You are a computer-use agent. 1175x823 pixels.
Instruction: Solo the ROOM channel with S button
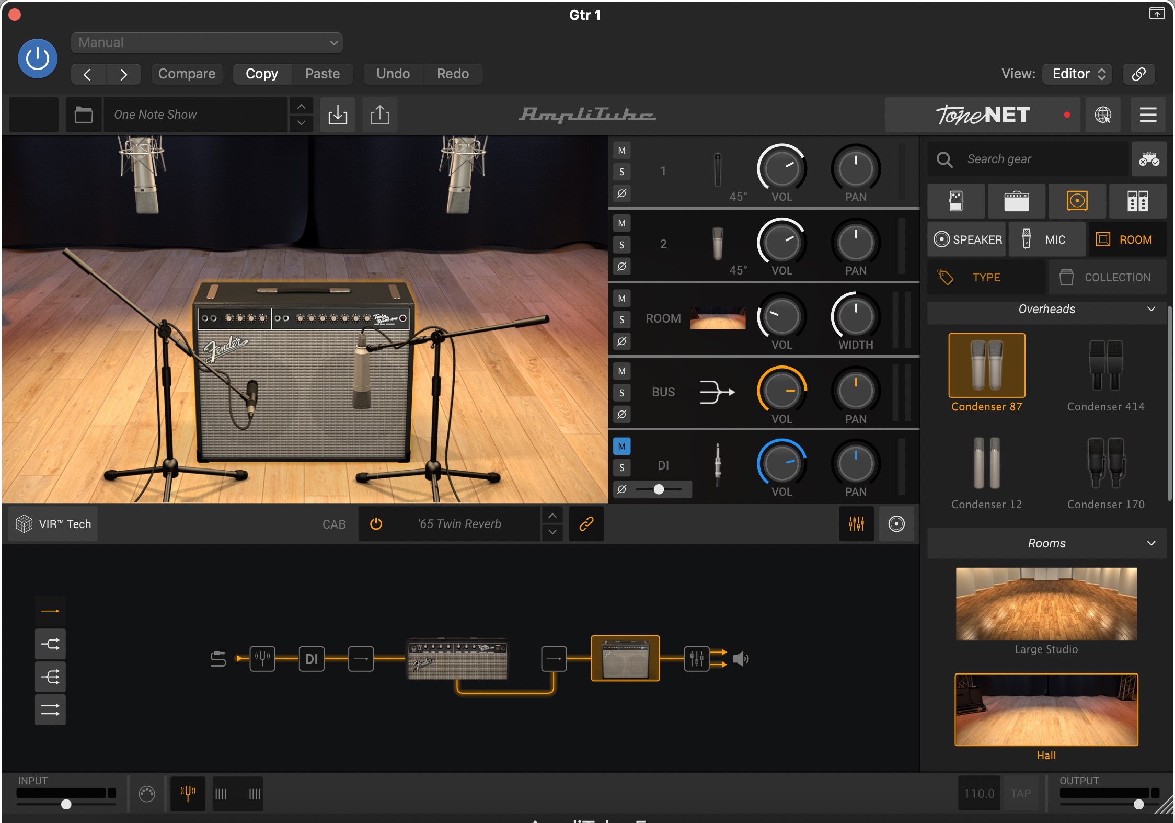click(621, 319)
